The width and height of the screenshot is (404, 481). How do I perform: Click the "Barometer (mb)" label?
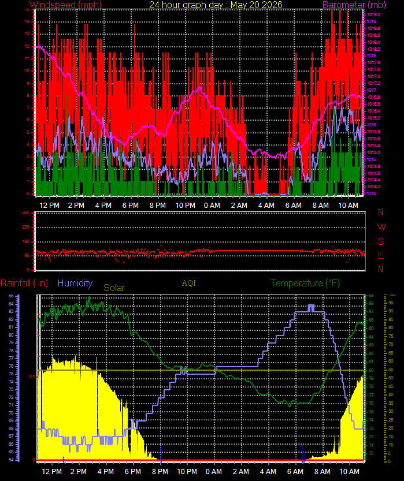tap(354, 5)
